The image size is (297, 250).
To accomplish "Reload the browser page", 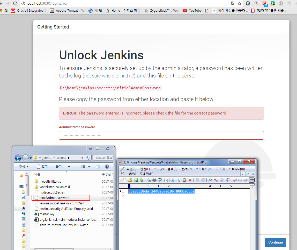I will coord(15,3).
